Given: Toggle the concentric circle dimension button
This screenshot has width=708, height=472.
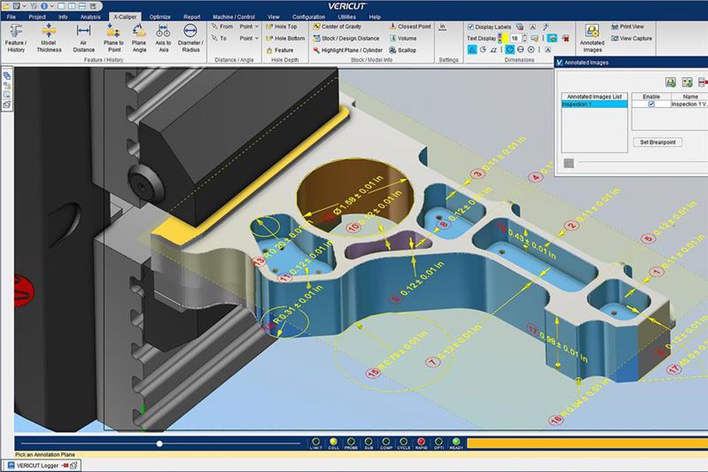Looking at the screenshot, I should 531,49.
